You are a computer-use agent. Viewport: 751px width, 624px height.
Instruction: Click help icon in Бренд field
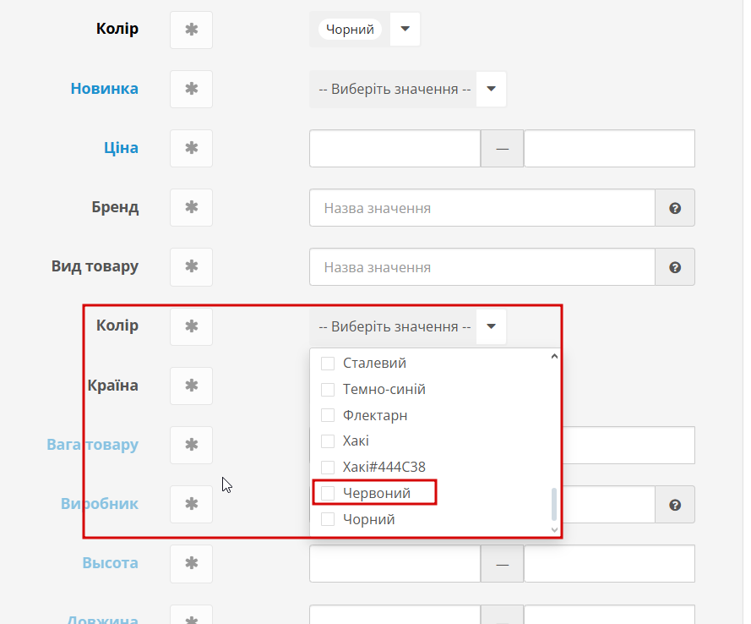pyautogui.click(x=675, y=208)
